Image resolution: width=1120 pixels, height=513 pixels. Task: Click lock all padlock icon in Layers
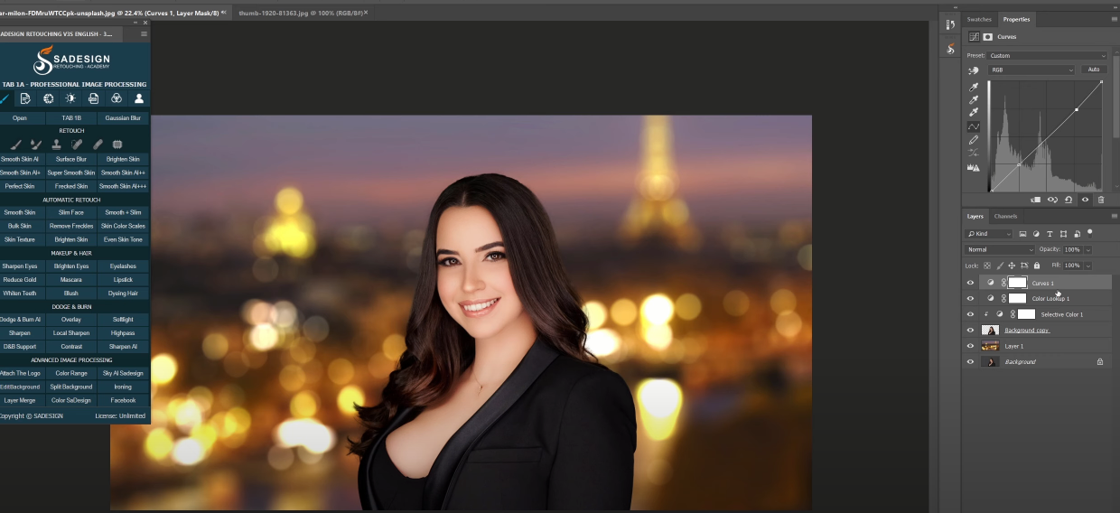point(1037,266)
